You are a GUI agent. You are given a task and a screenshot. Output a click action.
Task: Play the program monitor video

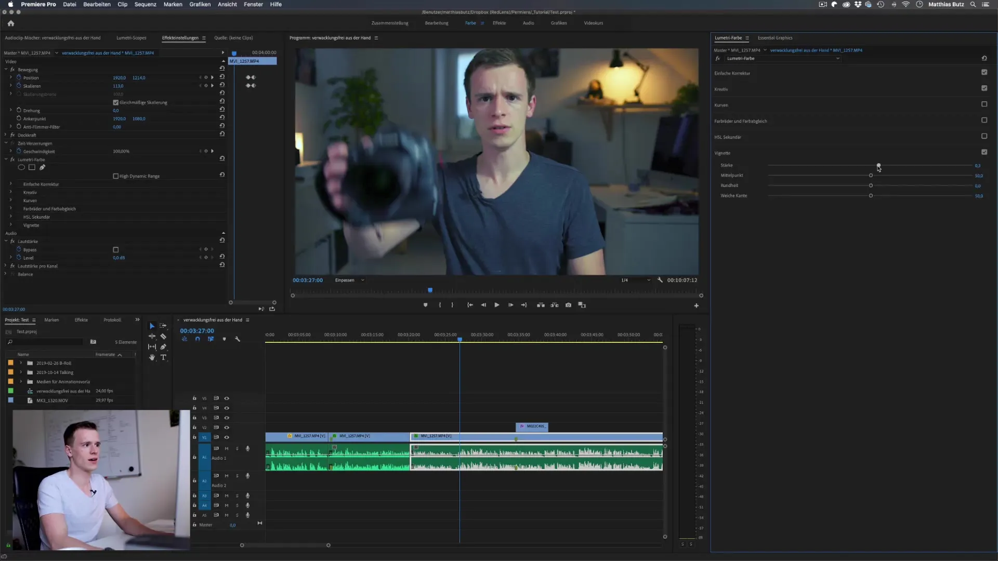pos(496,305)
